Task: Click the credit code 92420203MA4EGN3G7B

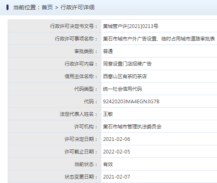Action: click(131, 102)
